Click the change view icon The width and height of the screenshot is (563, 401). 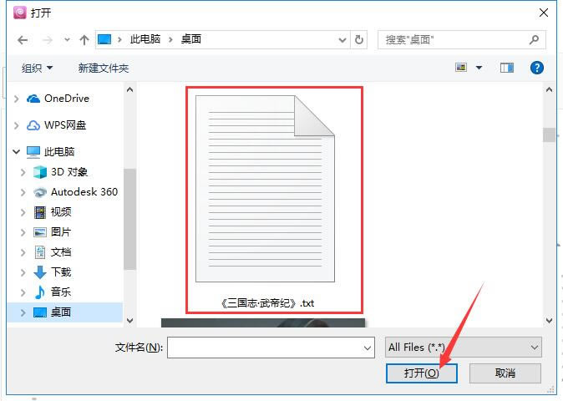click(461, 68)
